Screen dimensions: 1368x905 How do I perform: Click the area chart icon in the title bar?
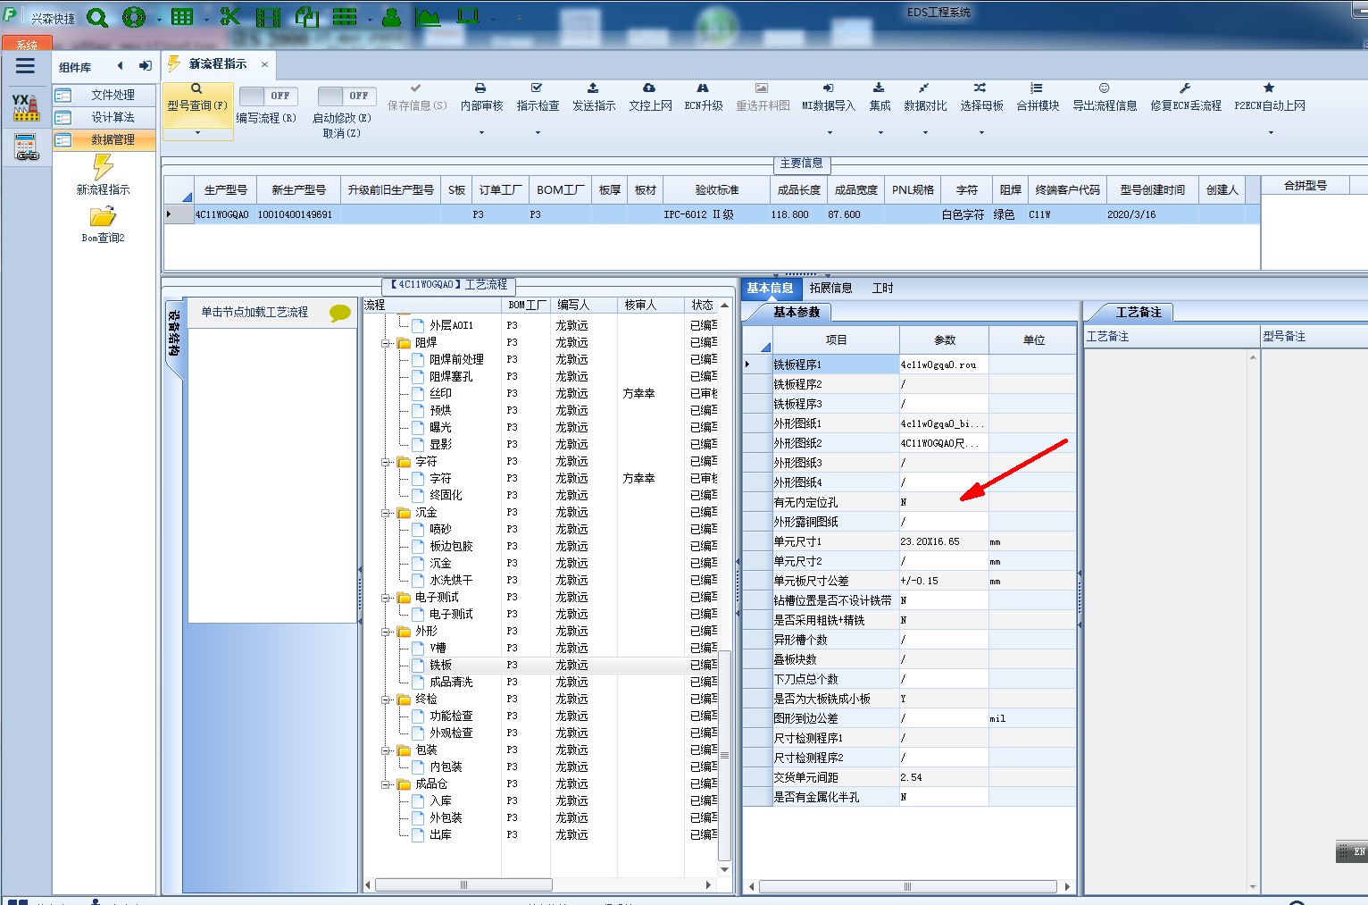coord(428,17)
